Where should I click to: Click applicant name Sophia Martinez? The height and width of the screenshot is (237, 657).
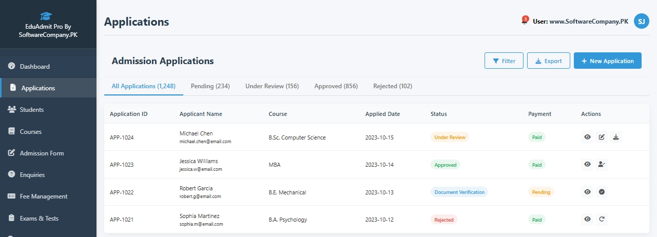coord(199,215)
